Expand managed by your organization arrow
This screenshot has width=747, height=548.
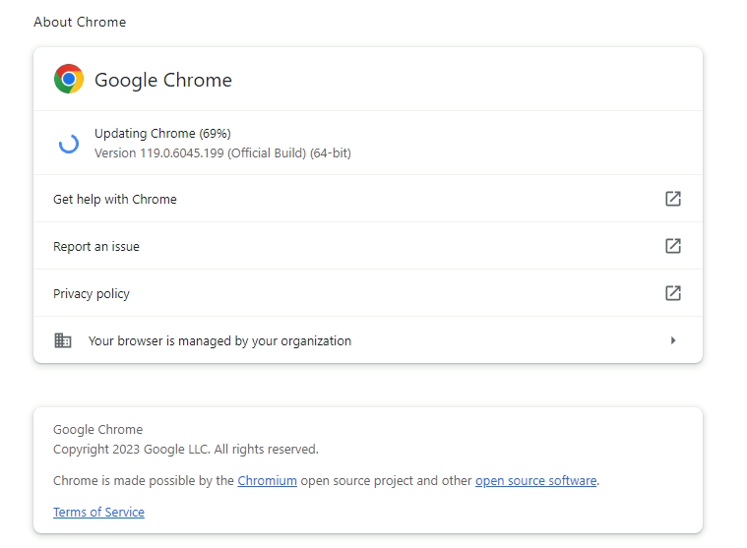[672, 340]
